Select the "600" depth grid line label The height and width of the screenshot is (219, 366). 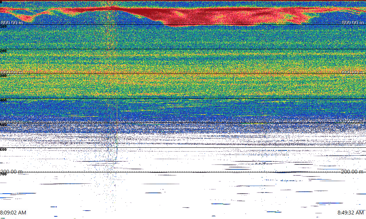click(x=3, y=150)
